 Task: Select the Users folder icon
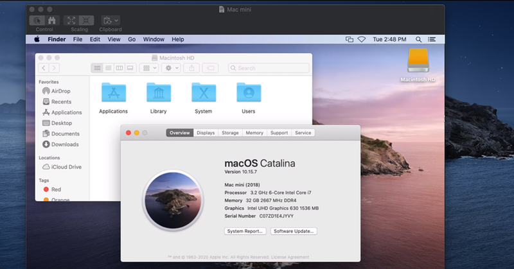coord(249,92)
